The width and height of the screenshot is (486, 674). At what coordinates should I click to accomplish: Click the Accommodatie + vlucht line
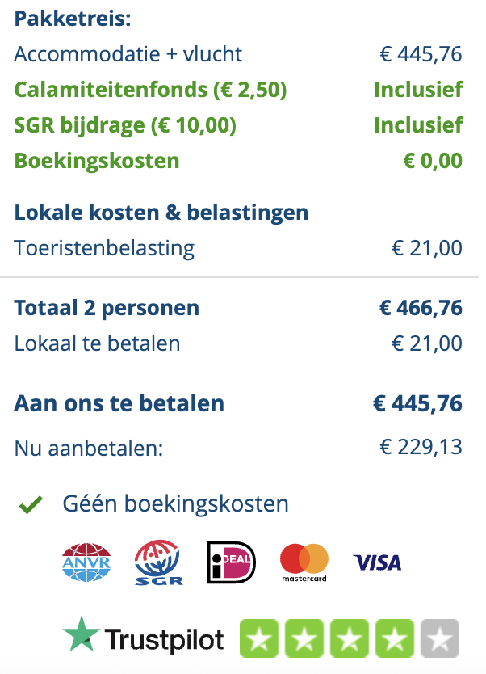pos(128,54)
